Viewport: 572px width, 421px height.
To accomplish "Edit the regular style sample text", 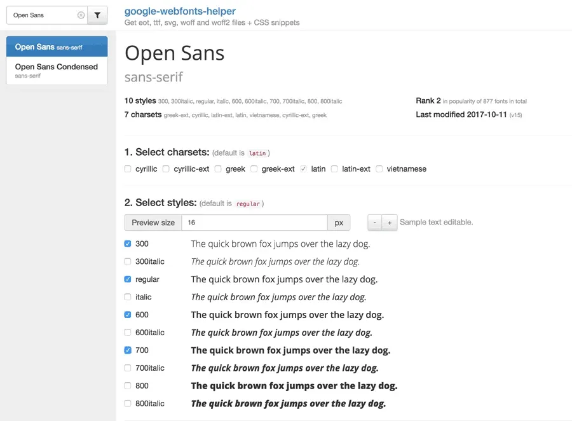I will click(x=284, y=279).
